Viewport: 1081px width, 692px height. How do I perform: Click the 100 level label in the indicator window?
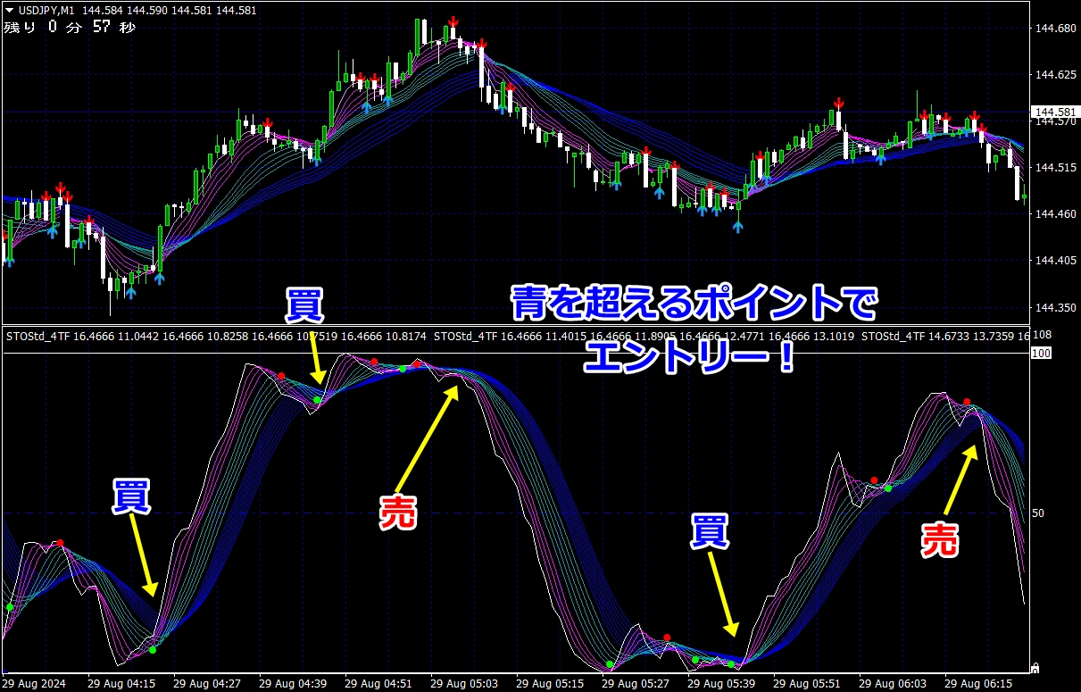[x=1040, y=354]
